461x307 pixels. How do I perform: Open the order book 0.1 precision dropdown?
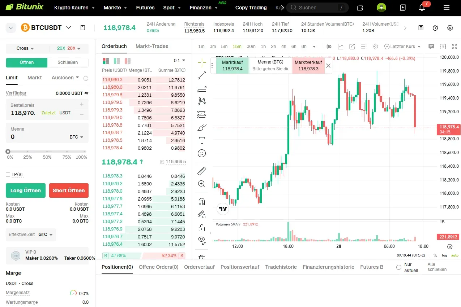[x=179, y=61]
